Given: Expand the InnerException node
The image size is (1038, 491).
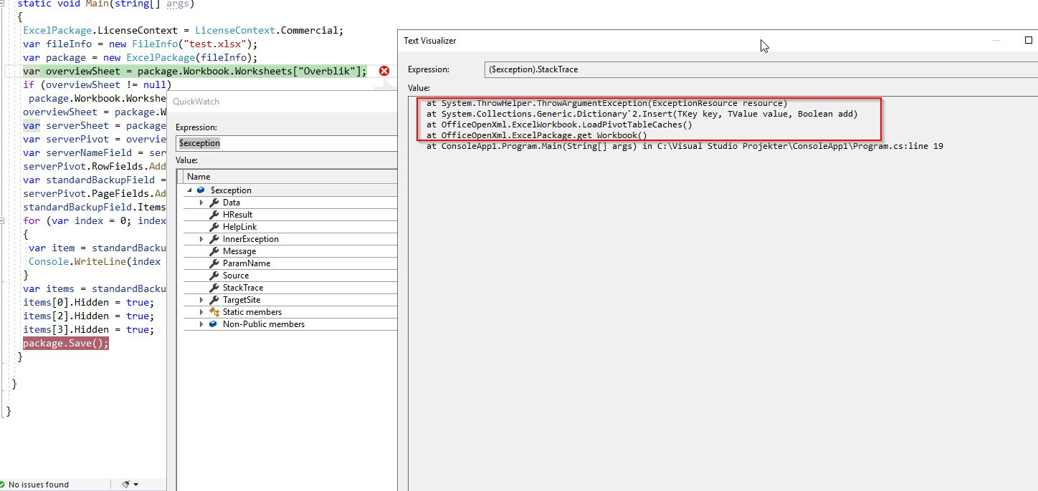Looking at the screenshot, I should coord(201,239).
